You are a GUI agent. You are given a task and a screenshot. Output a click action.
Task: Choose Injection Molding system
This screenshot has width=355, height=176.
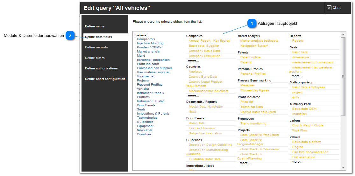(150, 43)
